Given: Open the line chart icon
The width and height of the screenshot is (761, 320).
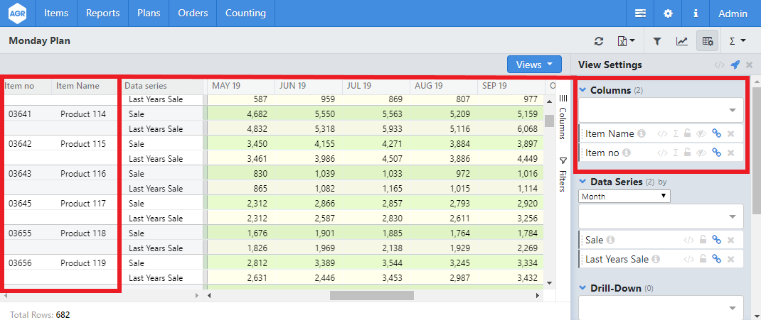Looking at the screenshot, I should (681, 41).
